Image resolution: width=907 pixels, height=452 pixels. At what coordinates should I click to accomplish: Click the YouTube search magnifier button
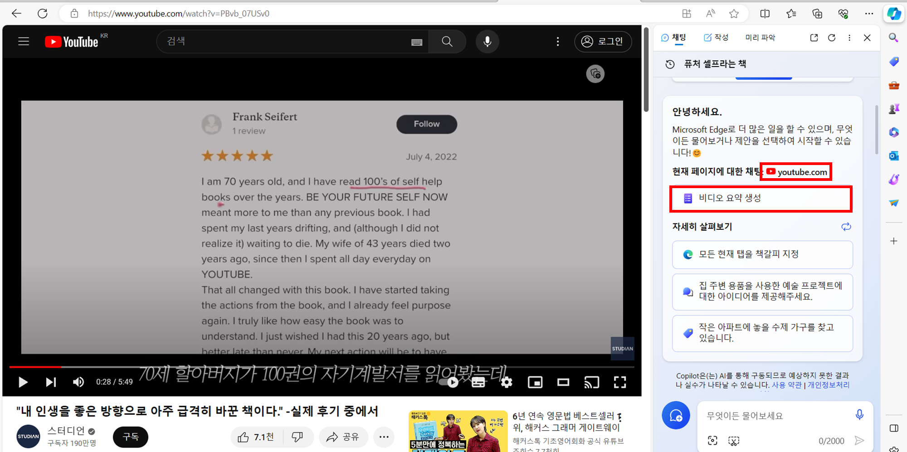click(x=447, y=42)
